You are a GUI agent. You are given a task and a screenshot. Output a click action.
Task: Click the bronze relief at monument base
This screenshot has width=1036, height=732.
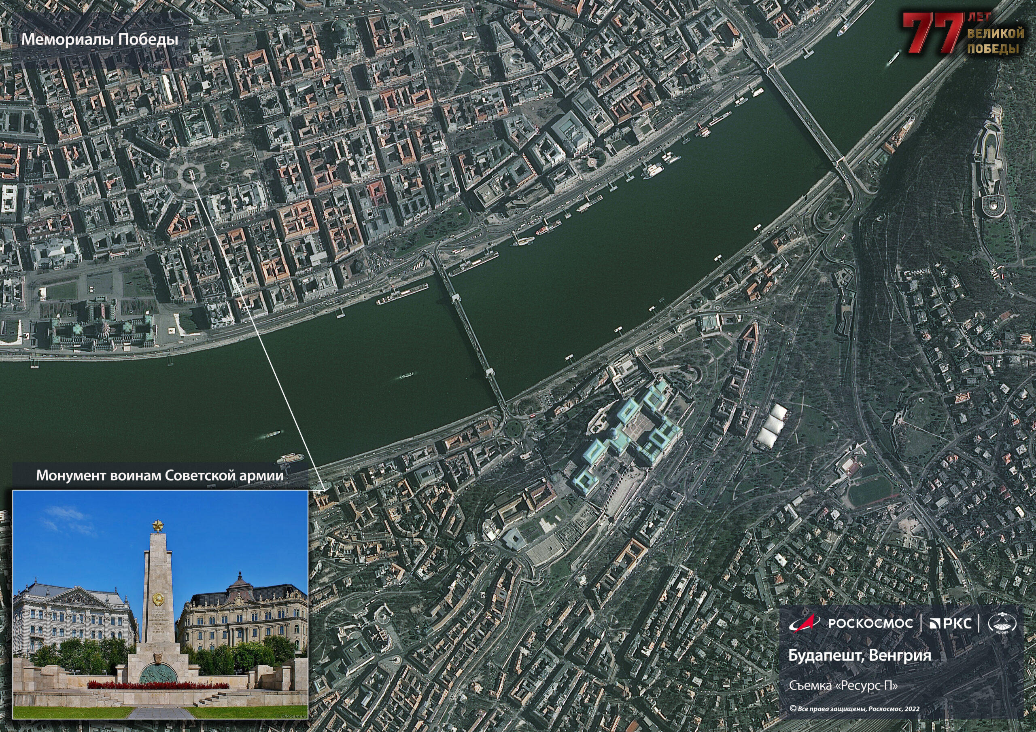pos(158,675)
